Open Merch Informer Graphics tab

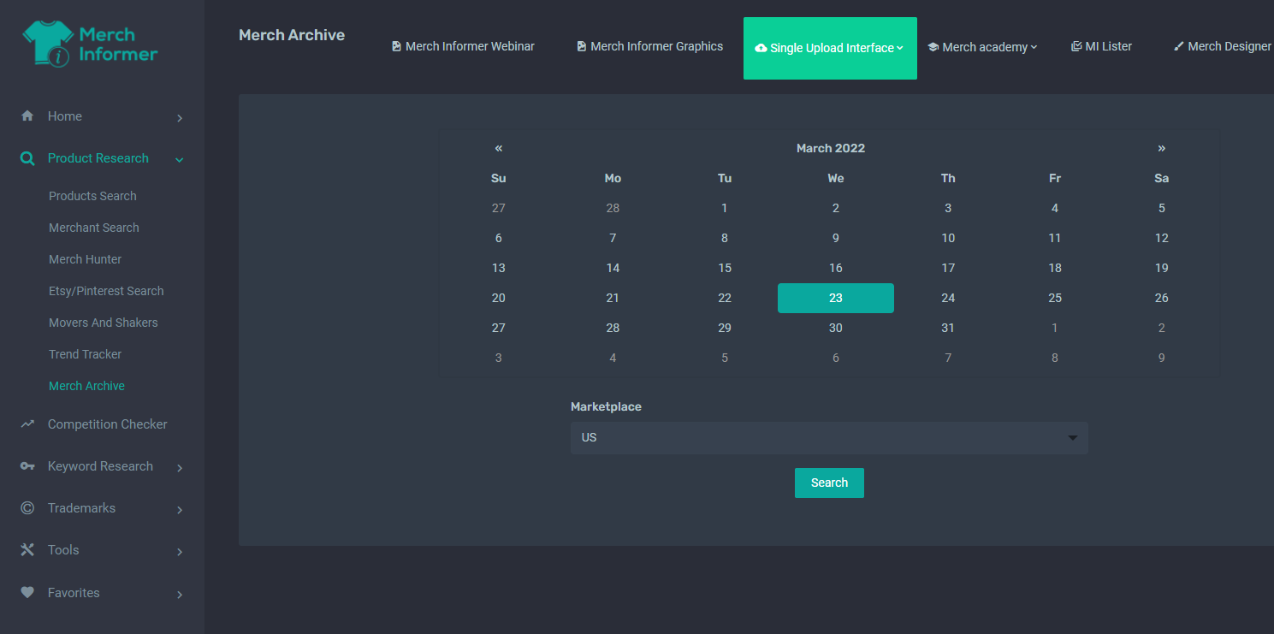point(650,46)
